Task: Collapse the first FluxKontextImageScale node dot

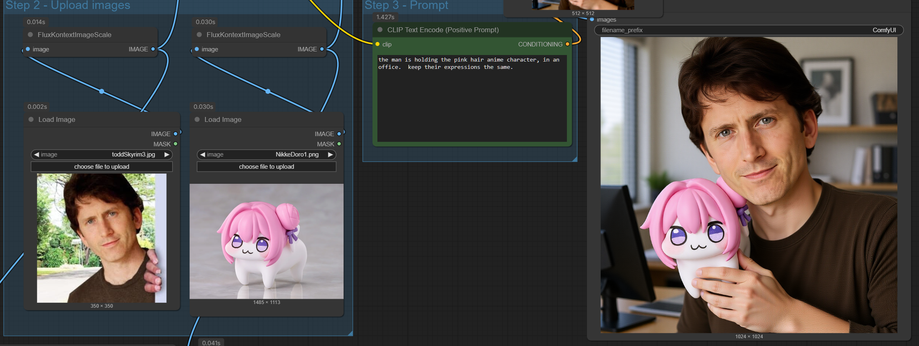Action: tap(30, 35)
